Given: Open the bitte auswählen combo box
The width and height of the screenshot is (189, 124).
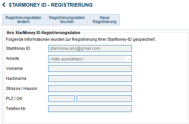Looking at the screenshot, I should point(90,59).
